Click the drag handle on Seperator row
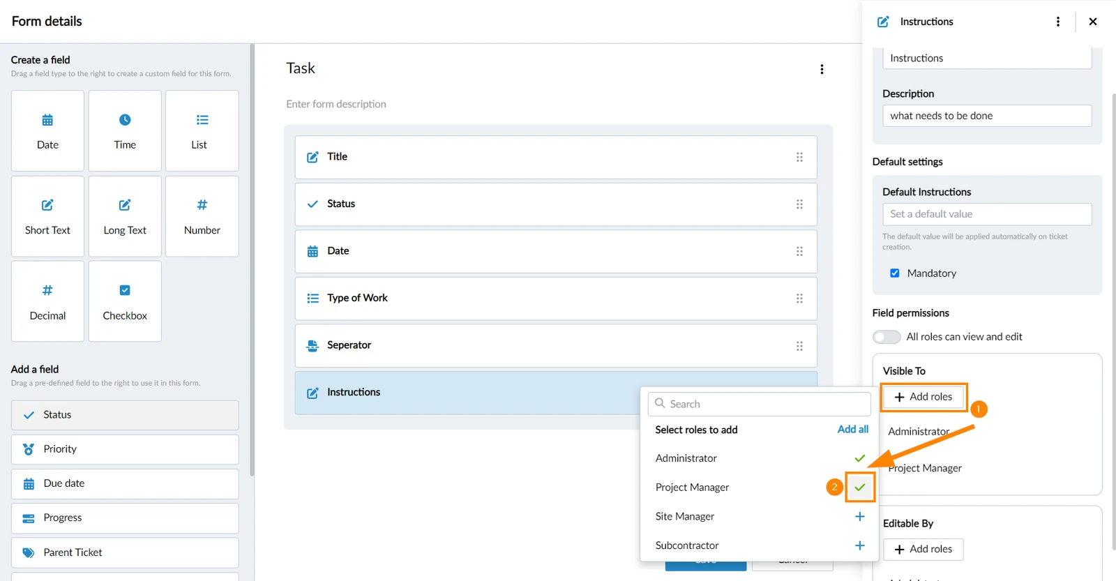This screenshot has width=1116, height=581. pos(799,346)
